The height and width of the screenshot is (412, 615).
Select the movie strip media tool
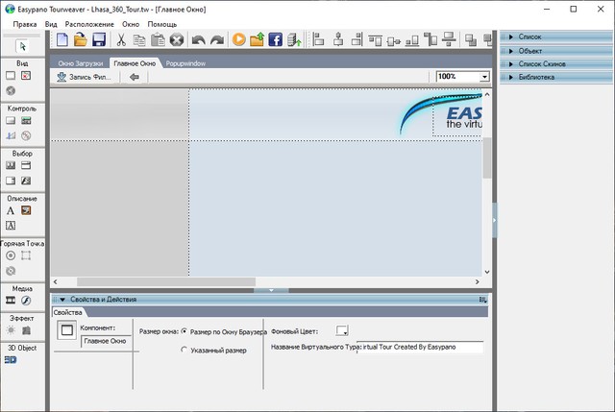point(11,301)
